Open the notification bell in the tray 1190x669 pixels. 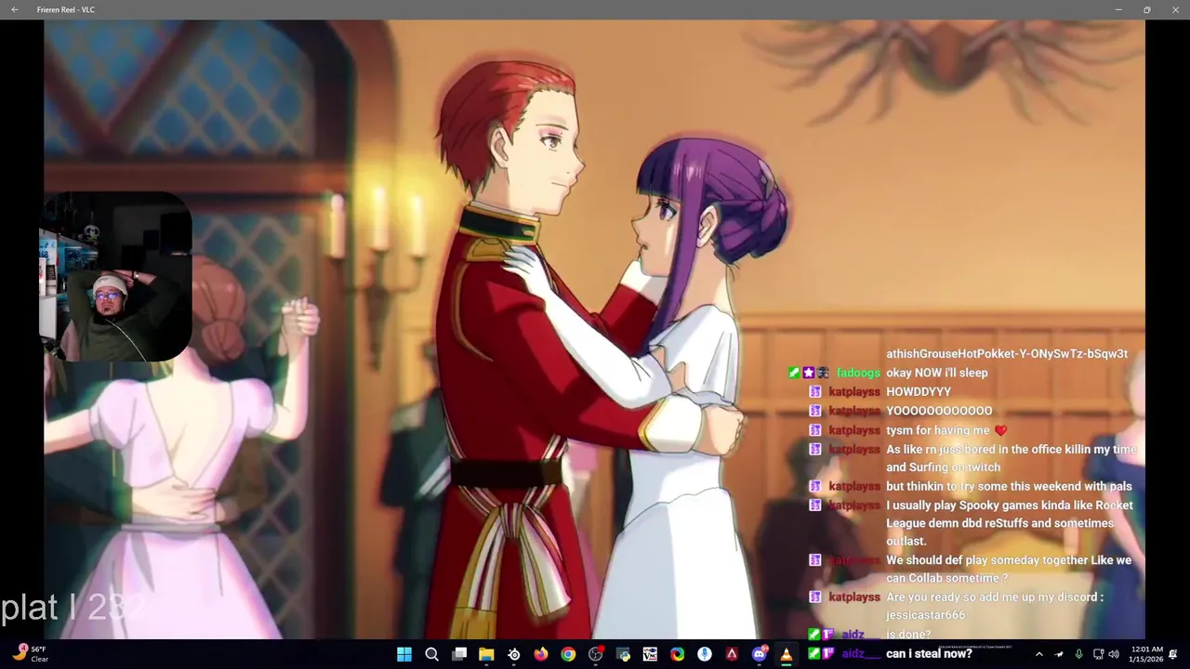pyautogui.click(x=1173, y=654)
